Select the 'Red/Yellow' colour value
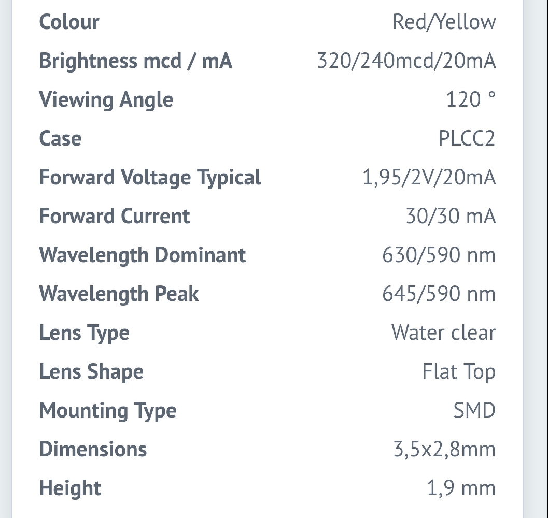548x518 pixels. 444,22
